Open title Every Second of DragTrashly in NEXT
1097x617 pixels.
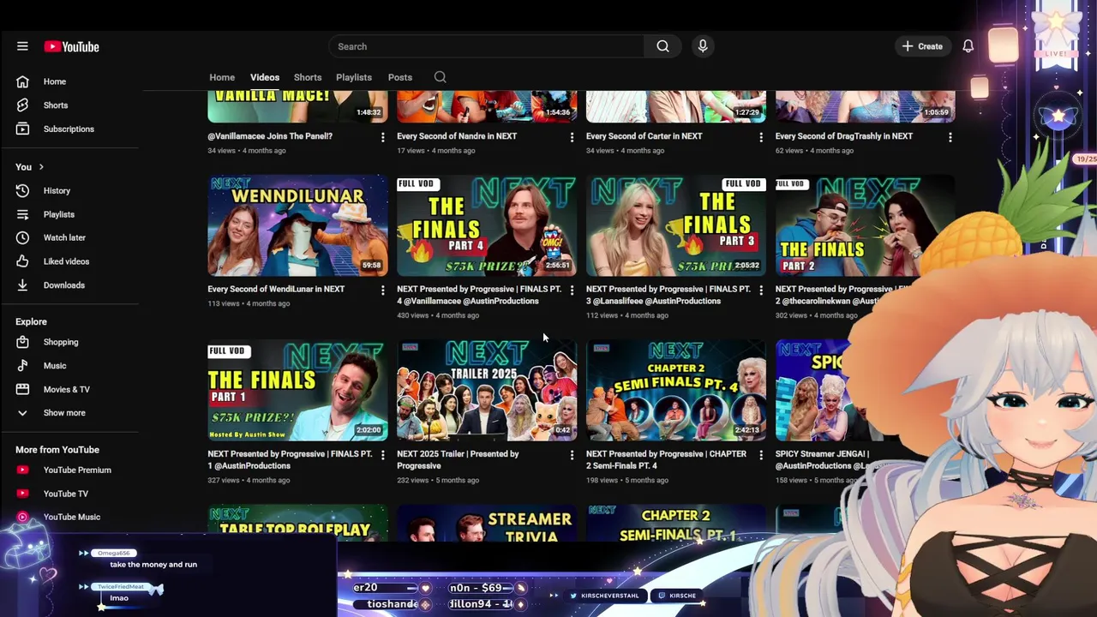click(844, 136)
